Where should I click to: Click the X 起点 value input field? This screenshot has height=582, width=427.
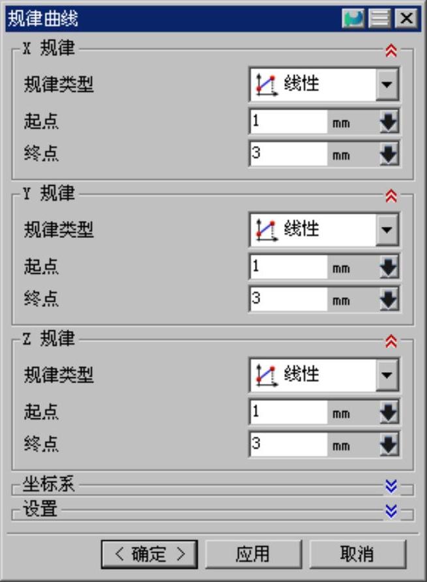coord(288,121)
